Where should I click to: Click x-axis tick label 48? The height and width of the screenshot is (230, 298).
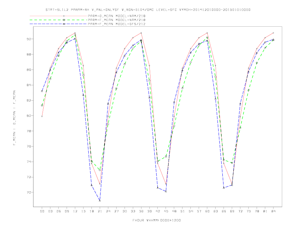[174, 211]
